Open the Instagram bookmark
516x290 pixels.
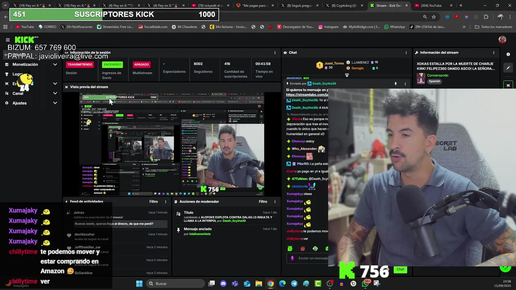click(x=329, y=27)
